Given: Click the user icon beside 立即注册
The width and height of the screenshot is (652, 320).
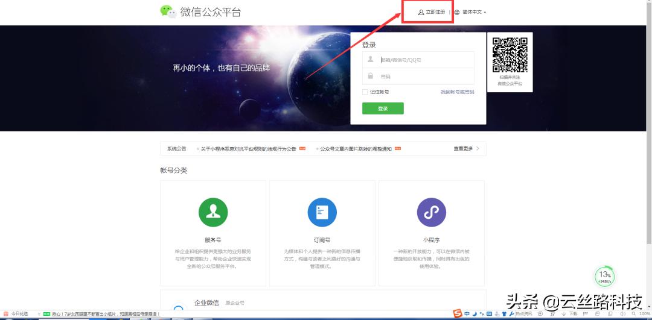Looking at the screenshot, I should click(x=421, y=12).
